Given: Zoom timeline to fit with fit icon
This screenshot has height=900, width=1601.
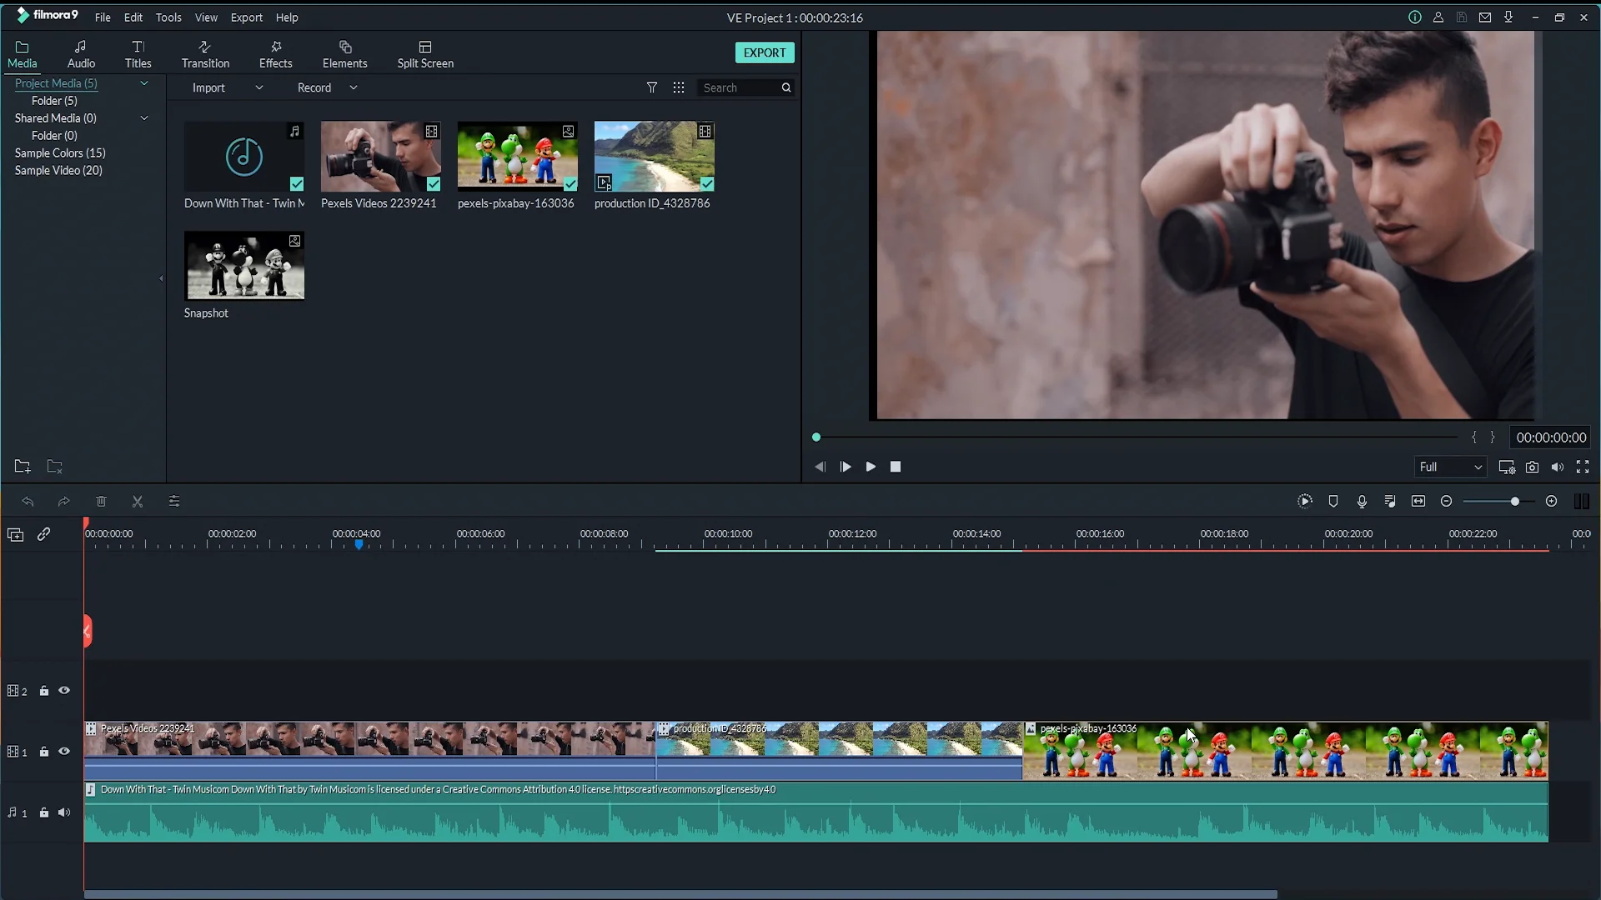Looking at the screenshot, I should (1418, 501).
